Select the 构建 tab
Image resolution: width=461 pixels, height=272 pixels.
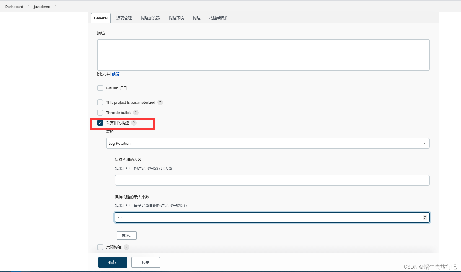click(x=196, y=18)
